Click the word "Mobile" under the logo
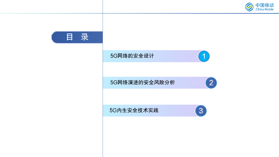Viewport: 279px width, 157px height. pyautogui.click(x=269, y=10)
